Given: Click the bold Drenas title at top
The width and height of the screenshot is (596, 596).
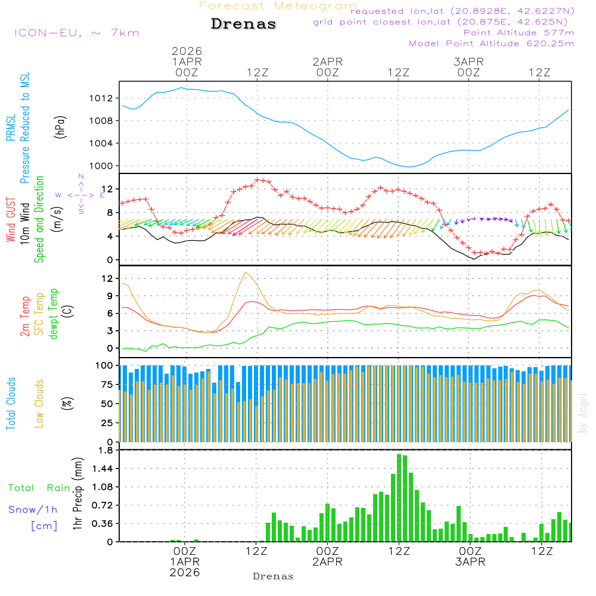Looking at the screenshot, I should 244,24.
